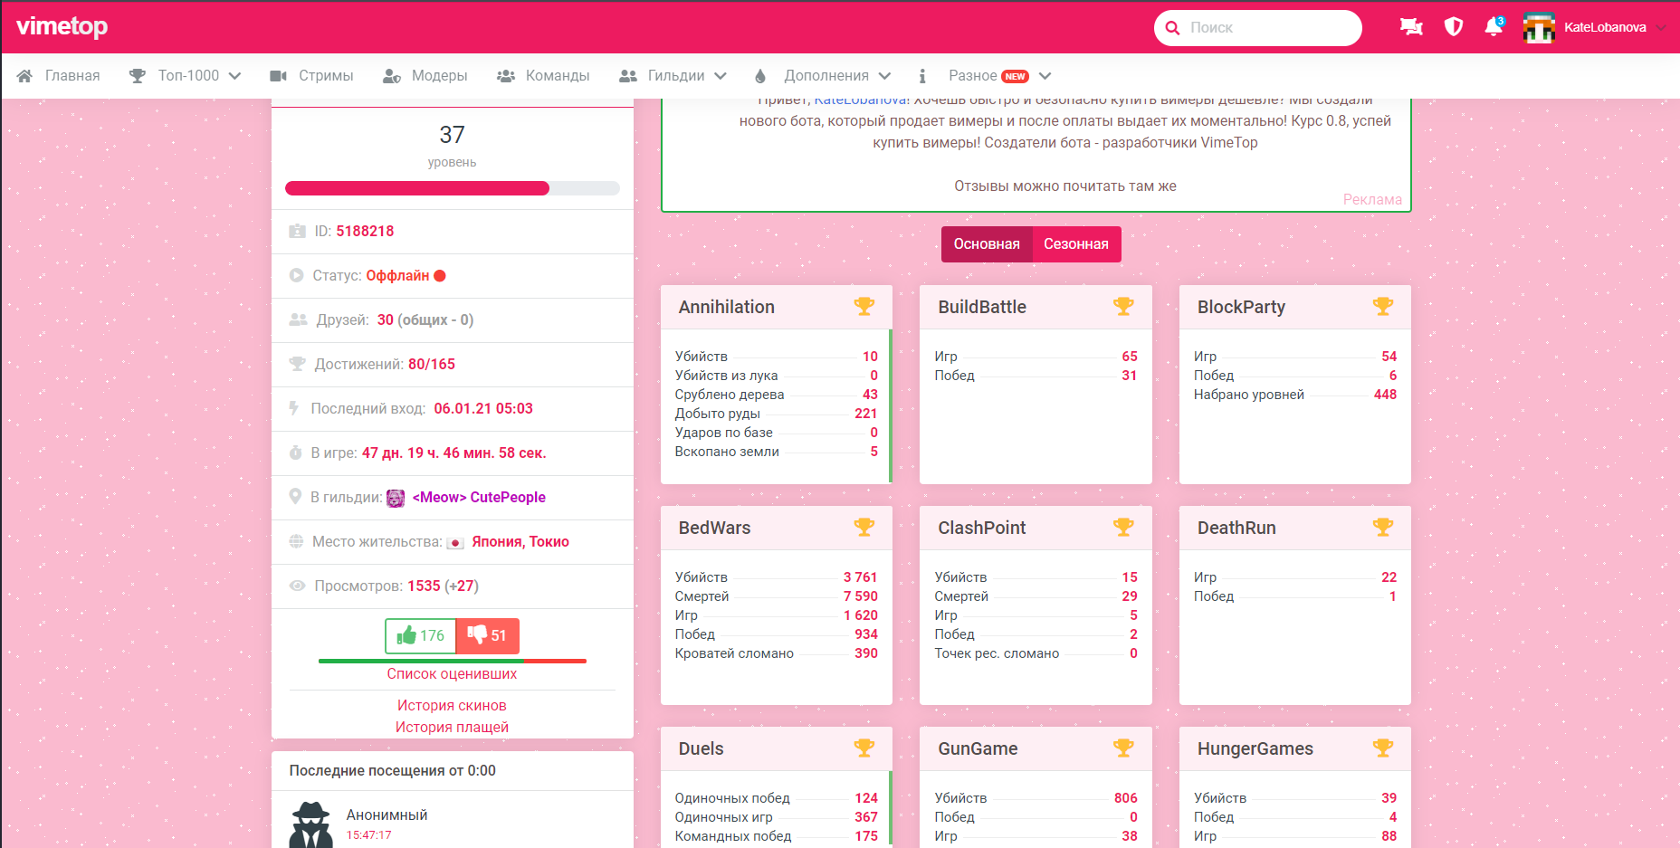The height and width of the screenshot is (848, 1680).
Task: Click the home icon beside Главная
Action: click(x=25, y=76)
